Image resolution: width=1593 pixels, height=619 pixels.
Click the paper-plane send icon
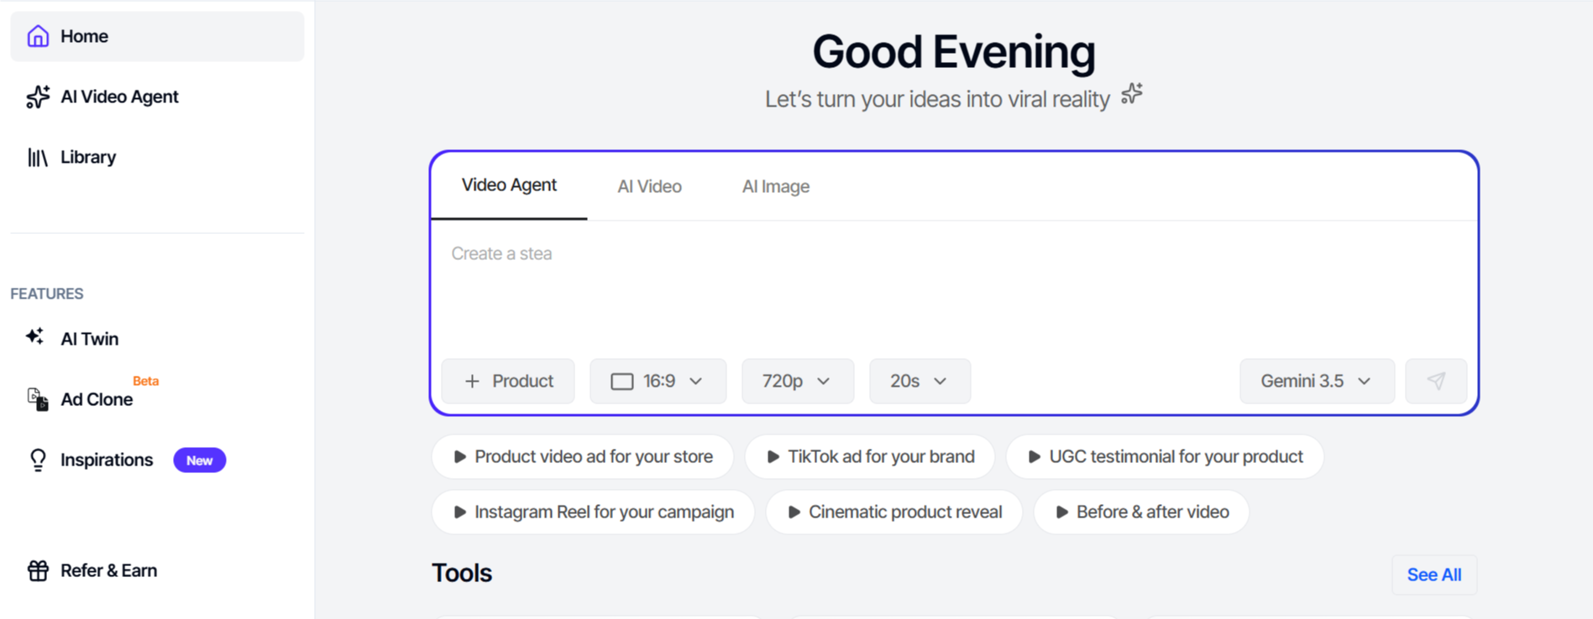coord(1436,381)
